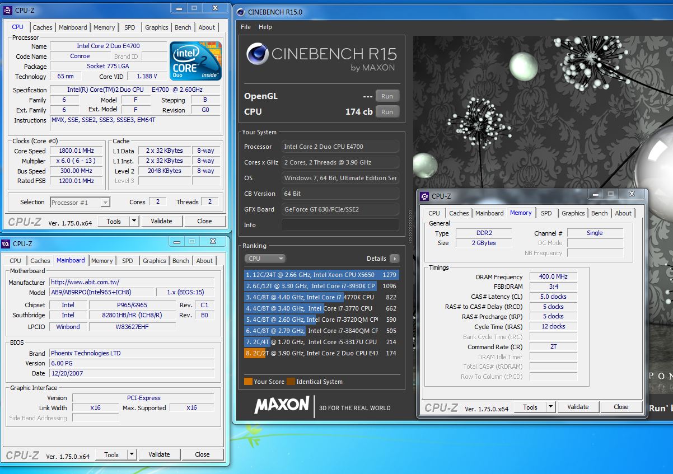Select Bench tab in Mainboard CPU-Z window
The width and height of the screenshot is (673, 474).
[181, 261]
